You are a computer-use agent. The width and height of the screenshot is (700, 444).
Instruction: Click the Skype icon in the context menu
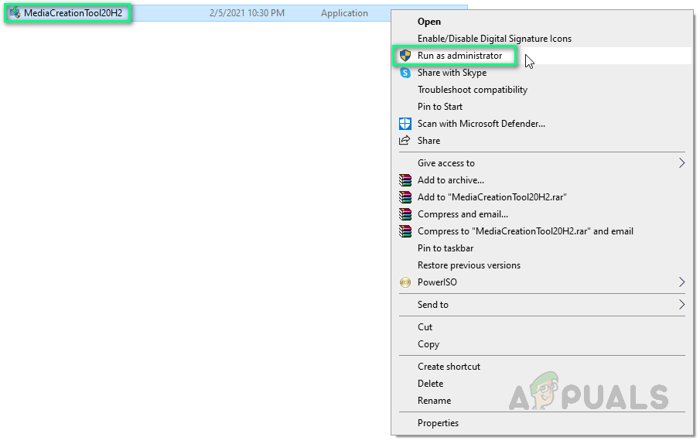click(405, 73)
